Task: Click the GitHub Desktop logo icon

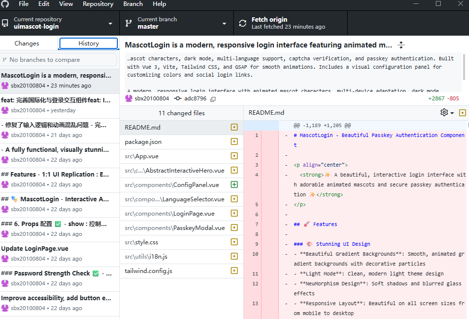Action: (x=5, y=4)
